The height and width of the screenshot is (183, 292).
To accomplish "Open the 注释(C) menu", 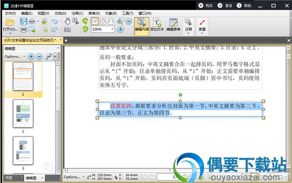I will point(77,13).
